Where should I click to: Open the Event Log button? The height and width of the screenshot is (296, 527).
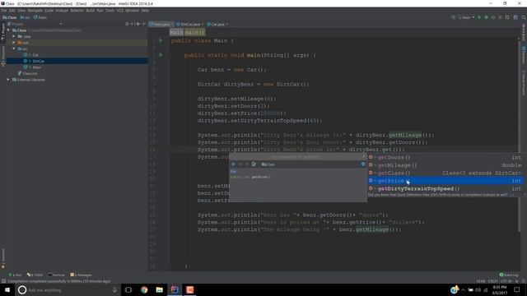509,275
